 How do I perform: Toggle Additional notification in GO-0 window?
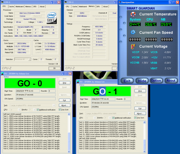[38, 110]
